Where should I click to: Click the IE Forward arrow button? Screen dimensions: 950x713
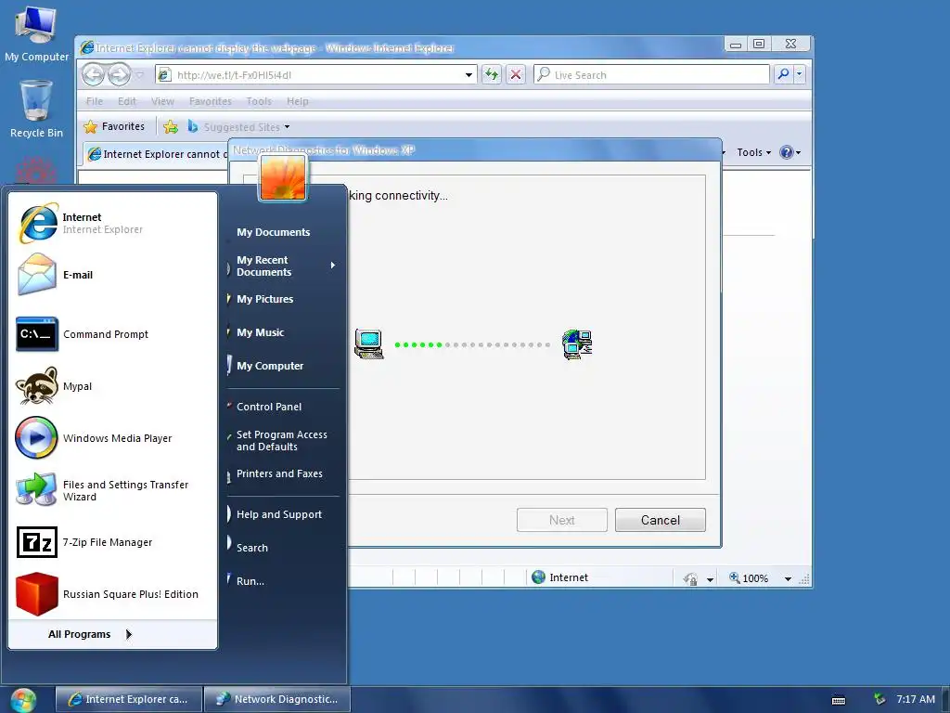120,74
